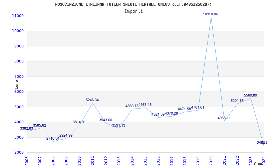Click the 2924.99 data label
Screen dimensions: 267x167
(66, 135)
